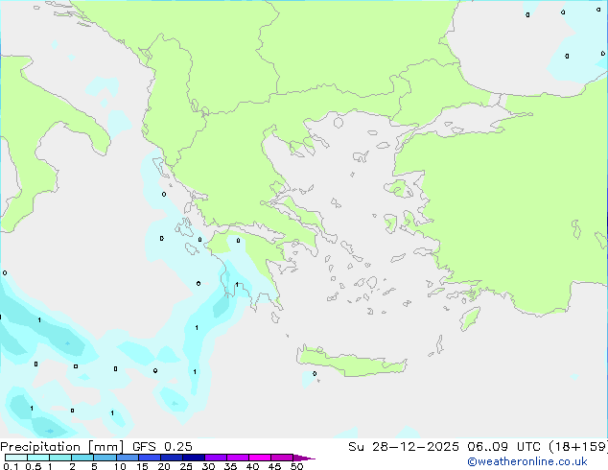Select the 'GFS 0.25' model label
This screenshot has width=608, height=470.
162,447
